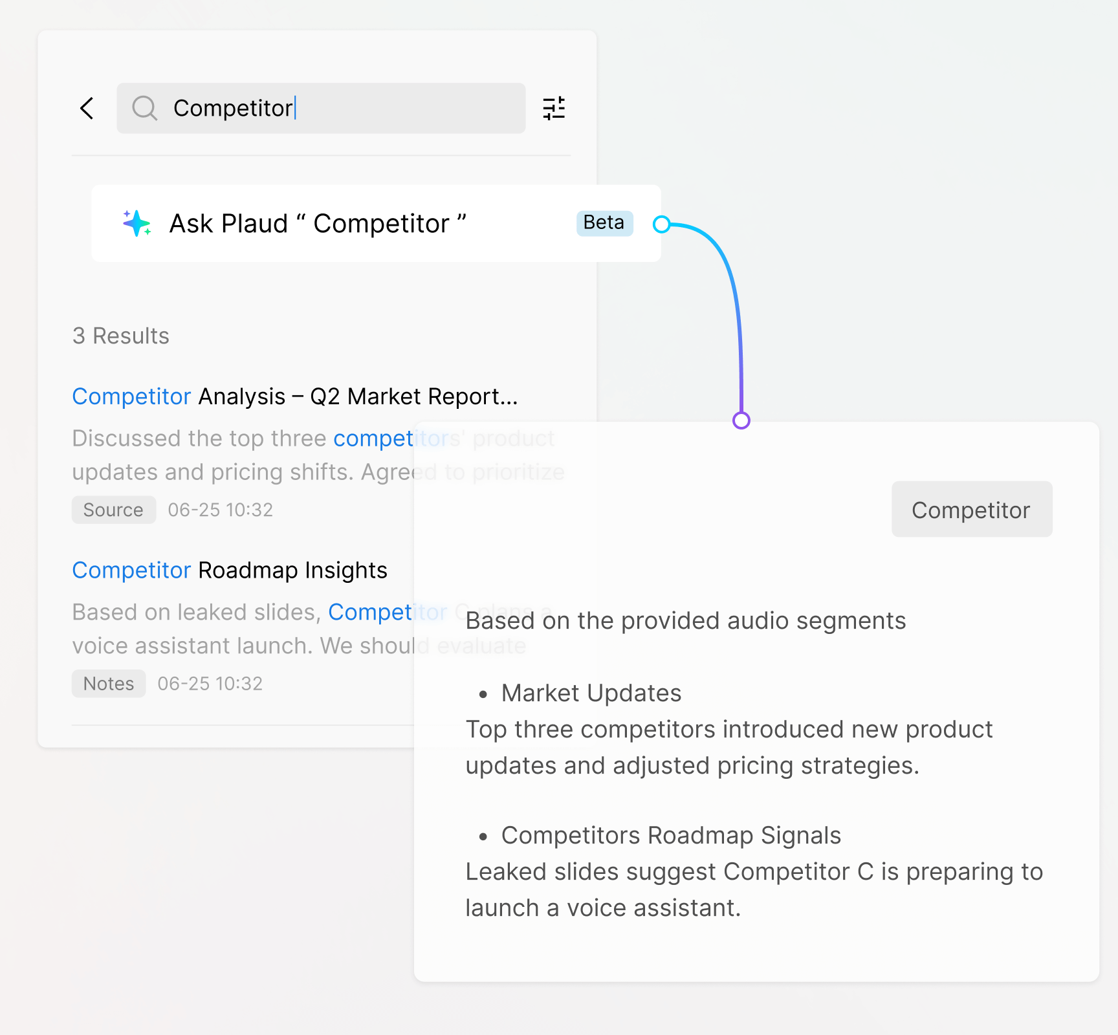
Task: Open the filter settings sliders icon
Action: pos(554,108)
